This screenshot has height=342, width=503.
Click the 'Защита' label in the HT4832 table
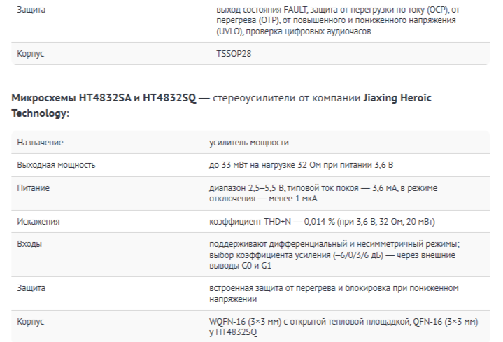(x=31, y=288)
